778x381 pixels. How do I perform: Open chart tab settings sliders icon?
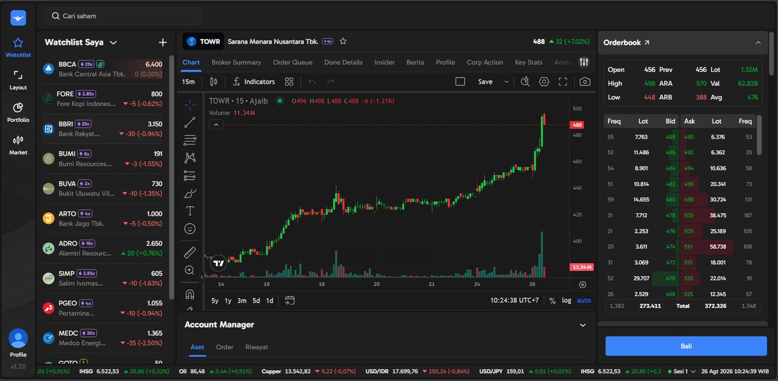click(x=584, y=62)
